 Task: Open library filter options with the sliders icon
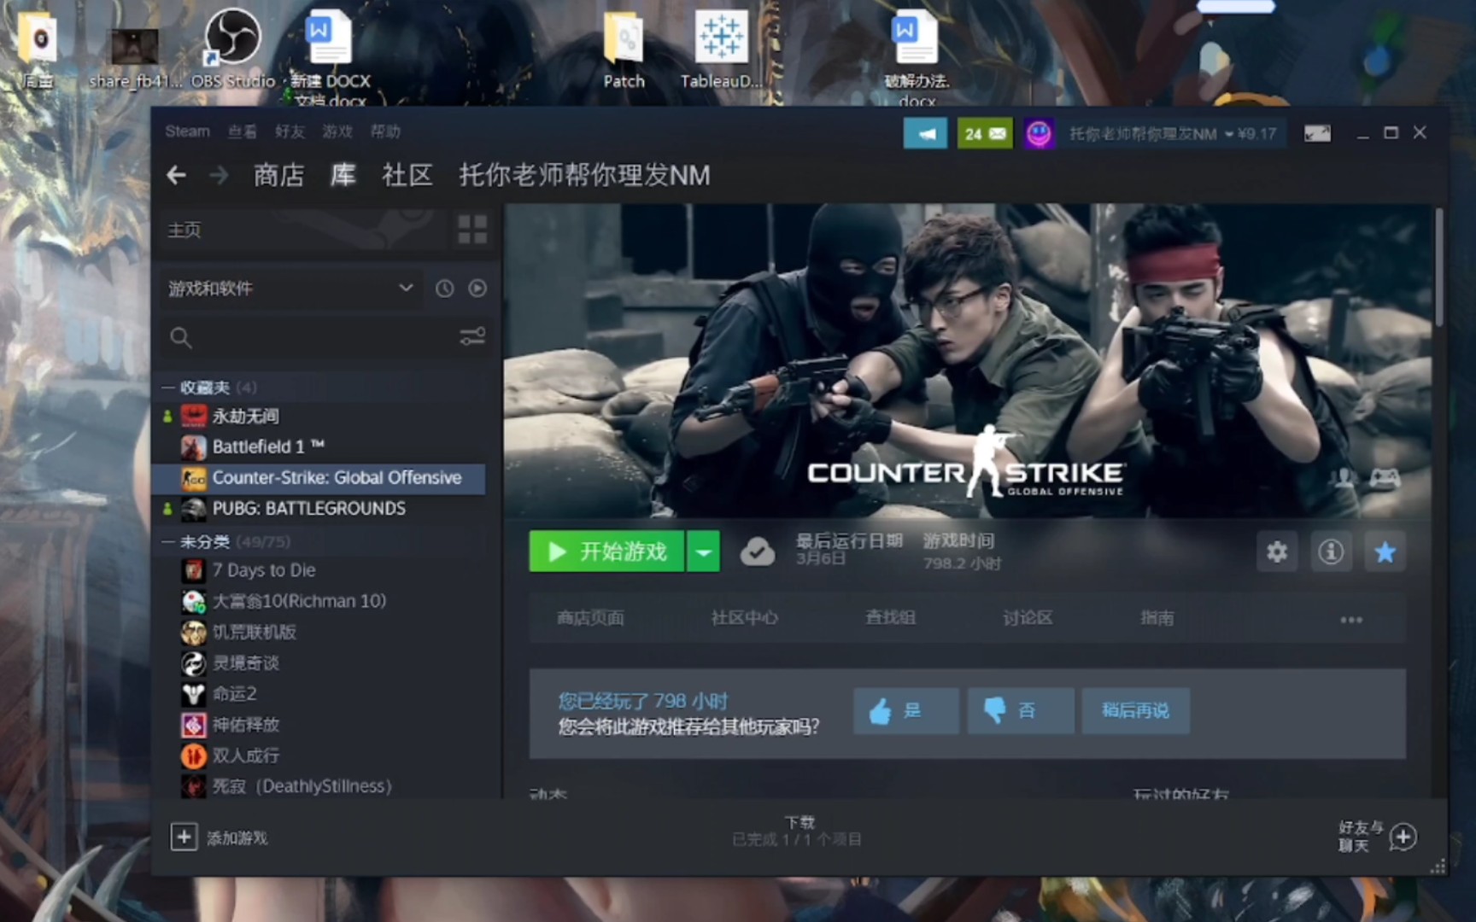pos(472,337)
